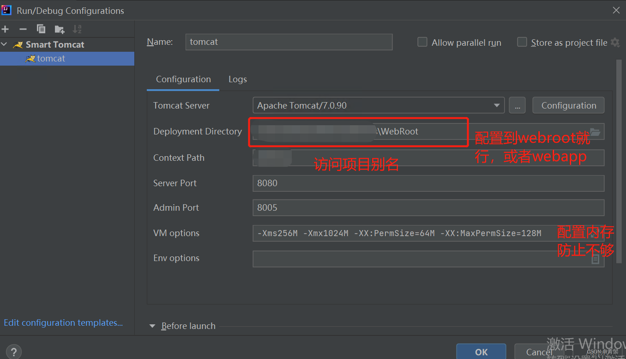Collapse the Before launch section
Viewport: 626px width, 359px height.
tap(152, 326)
